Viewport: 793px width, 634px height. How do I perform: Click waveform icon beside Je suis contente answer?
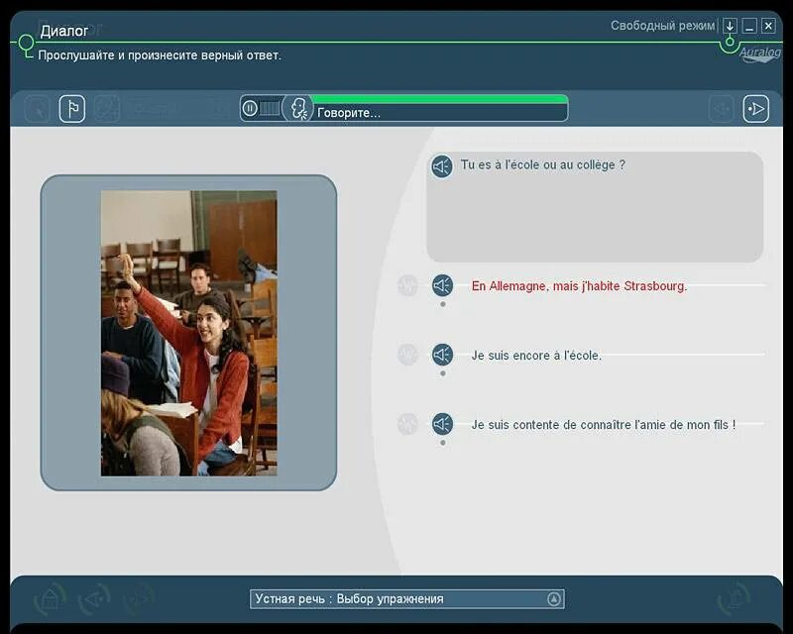(407, 424)
